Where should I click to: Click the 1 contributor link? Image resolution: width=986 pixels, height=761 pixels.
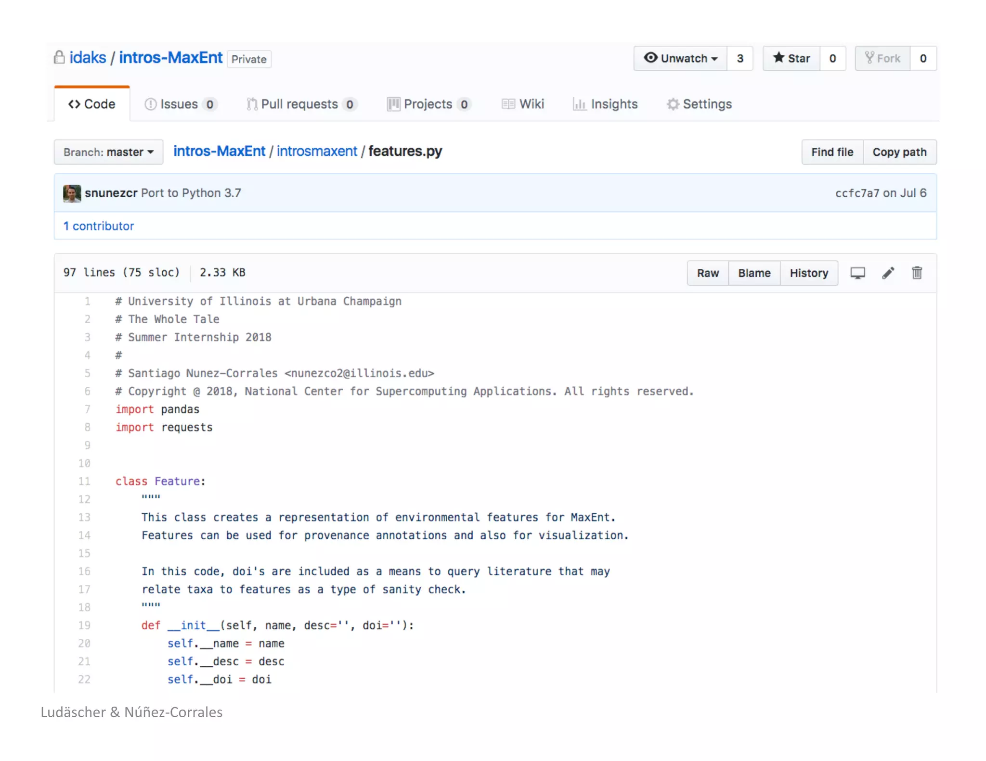coord(99,226)
